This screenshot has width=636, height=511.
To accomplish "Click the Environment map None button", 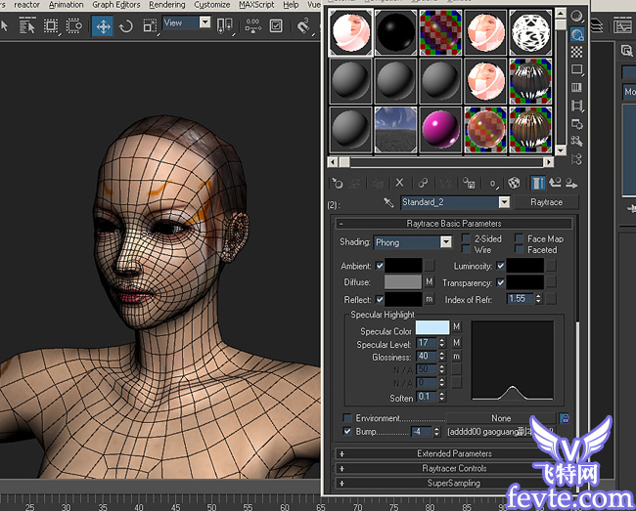I will 501,418.
